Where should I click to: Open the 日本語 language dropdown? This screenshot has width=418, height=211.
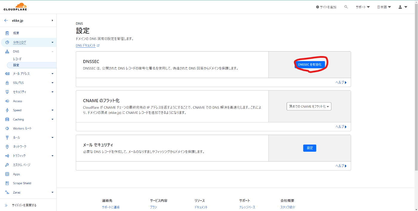coord(384,7)
